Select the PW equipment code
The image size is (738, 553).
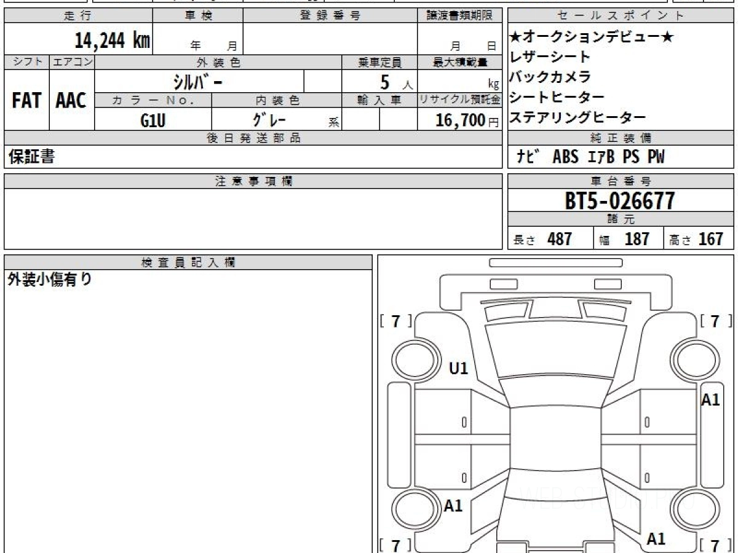click(656, 157)
